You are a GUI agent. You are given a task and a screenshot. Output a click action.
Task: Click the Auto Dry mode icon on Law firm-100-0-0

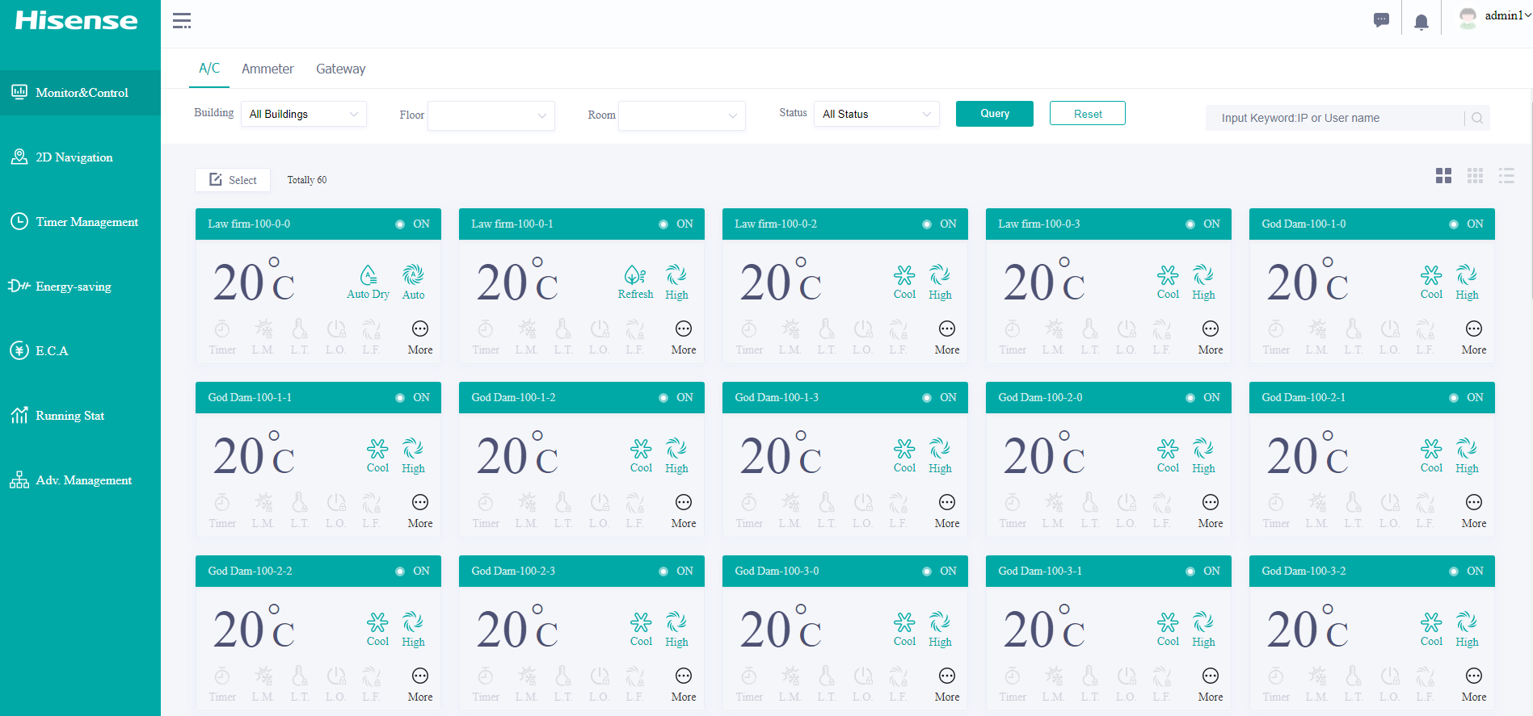pyautogui.click(x=368, y=276)
